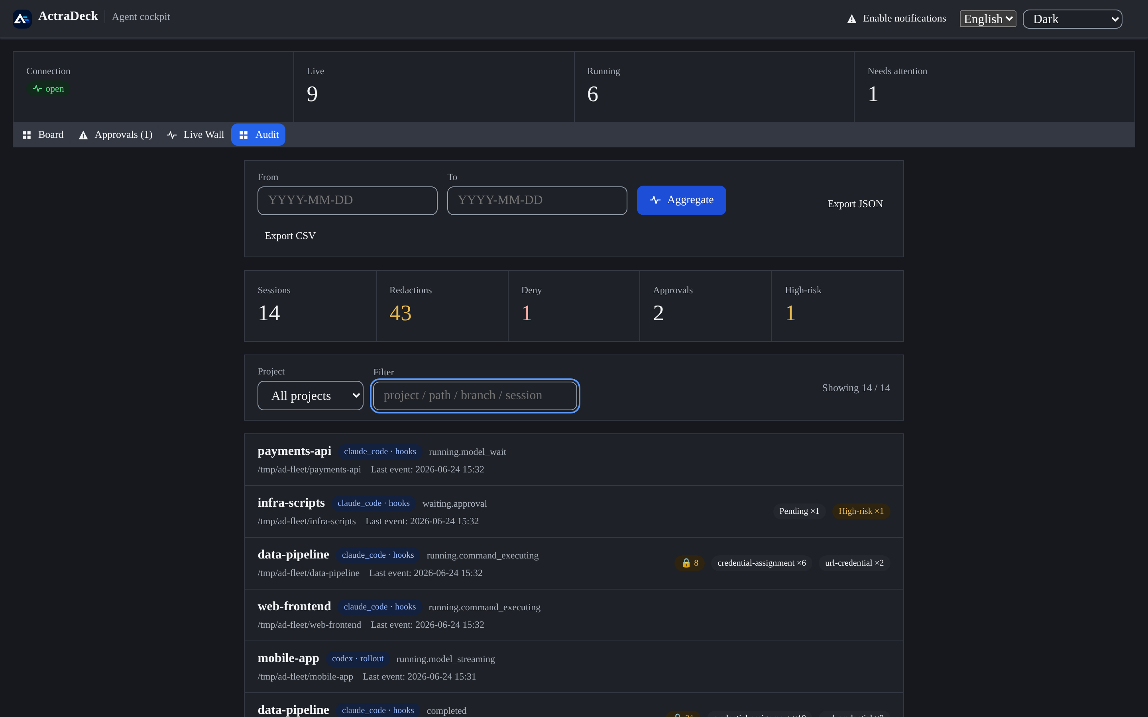This screenshot has height=717, width=1148.
Task: Click the pulse icon on Live Wall tab
Action: click(x=172, y=135)
